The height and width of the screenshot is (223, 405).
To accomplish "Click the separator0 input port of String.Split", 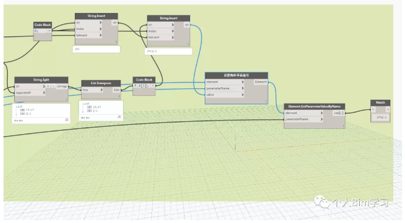I will pyautogui.click(x=30, y=92).
